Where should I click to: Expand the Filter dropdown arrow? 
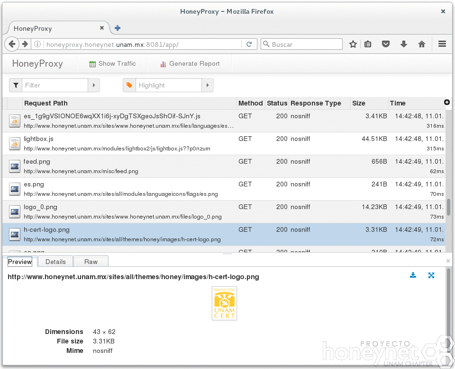click(94, 85)
